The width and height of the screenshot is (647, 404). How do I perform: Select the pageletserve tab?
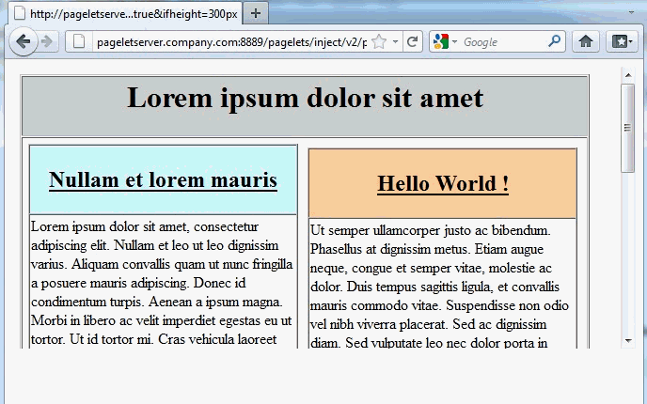coord(125,13)
